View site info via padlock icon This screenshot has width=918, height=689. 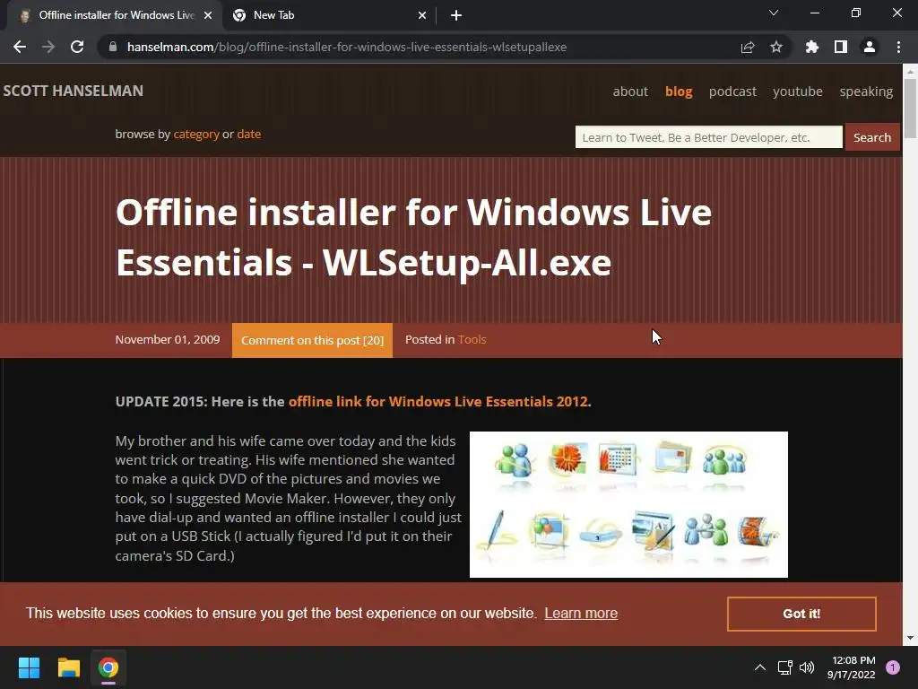(x=113, y=47)
